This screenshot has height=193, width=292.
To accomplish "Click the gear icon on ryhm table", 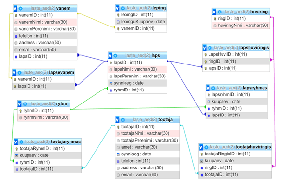I will pyautogui.click(x=26, y=103).
